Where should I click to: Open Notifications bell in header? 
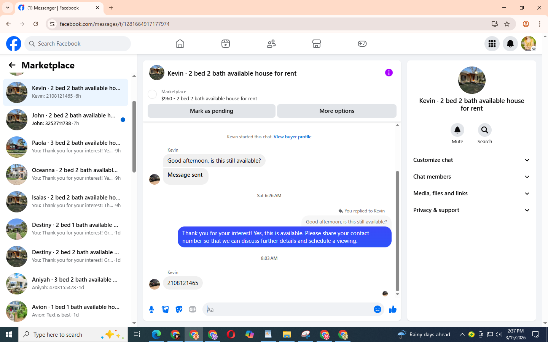tap(510, 44)
